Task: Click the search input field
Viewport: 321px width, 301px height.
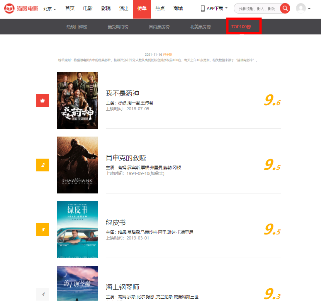Action: (x=257, y=9)
